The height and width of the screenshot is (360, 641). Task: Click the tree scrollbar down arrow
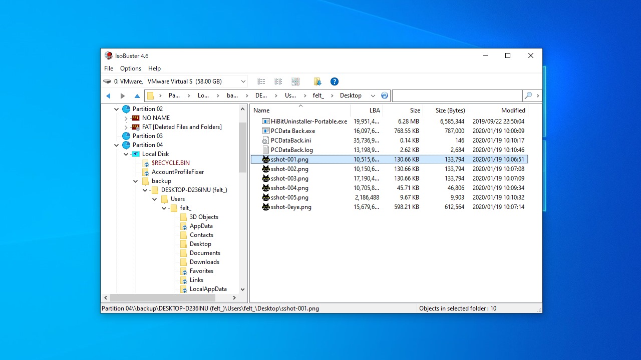pyautogui.click(x=243, y=289)
